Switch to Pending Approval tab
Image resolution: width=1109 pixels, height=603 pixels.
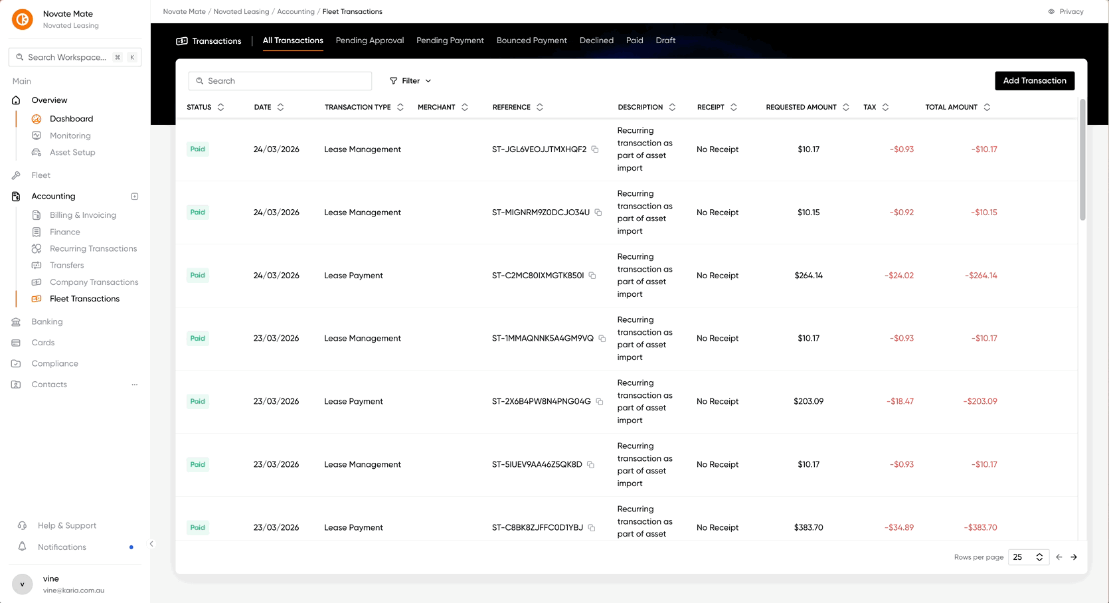370,41
